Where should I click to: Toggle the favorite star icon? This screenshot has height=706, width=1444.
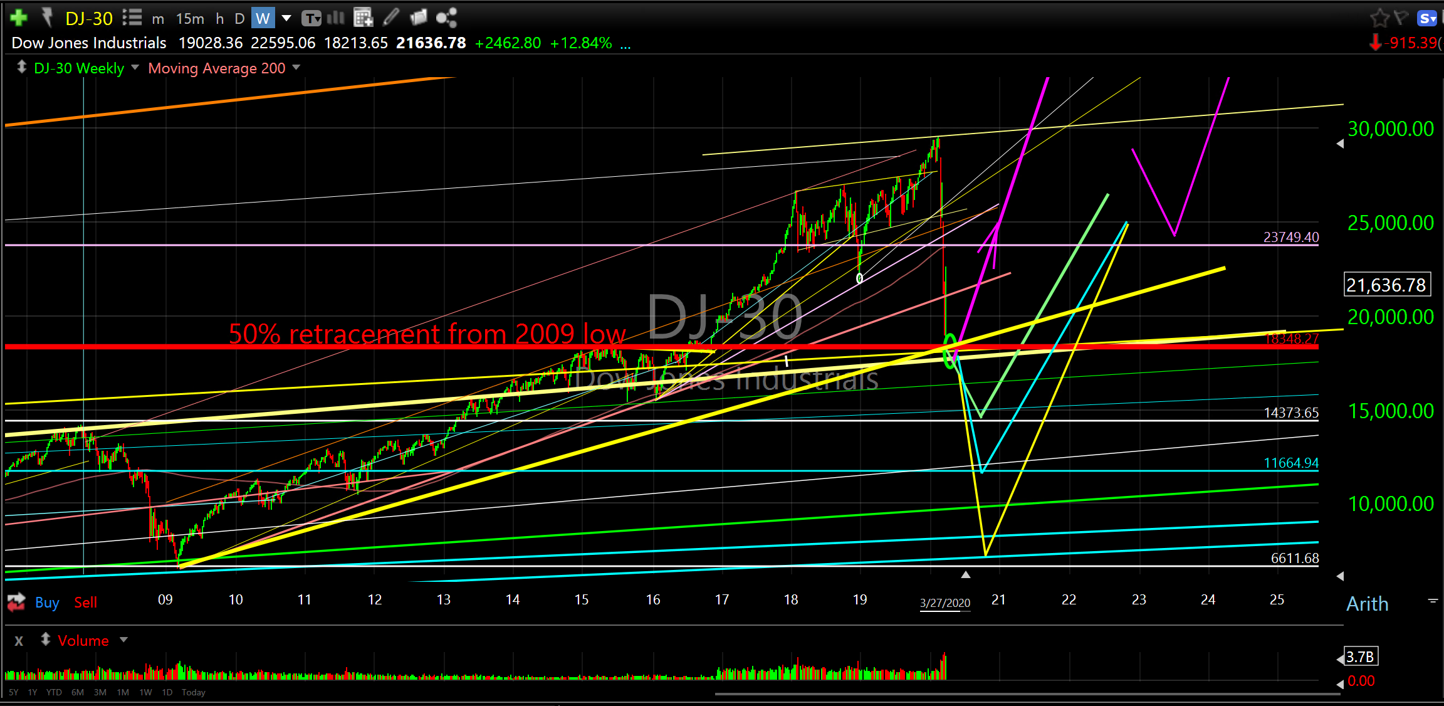click(x=1379, y=18)
